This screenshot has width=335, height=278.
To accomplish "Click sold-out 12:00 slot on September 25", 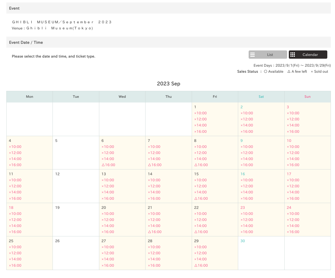I will click(x=15, y=253).
